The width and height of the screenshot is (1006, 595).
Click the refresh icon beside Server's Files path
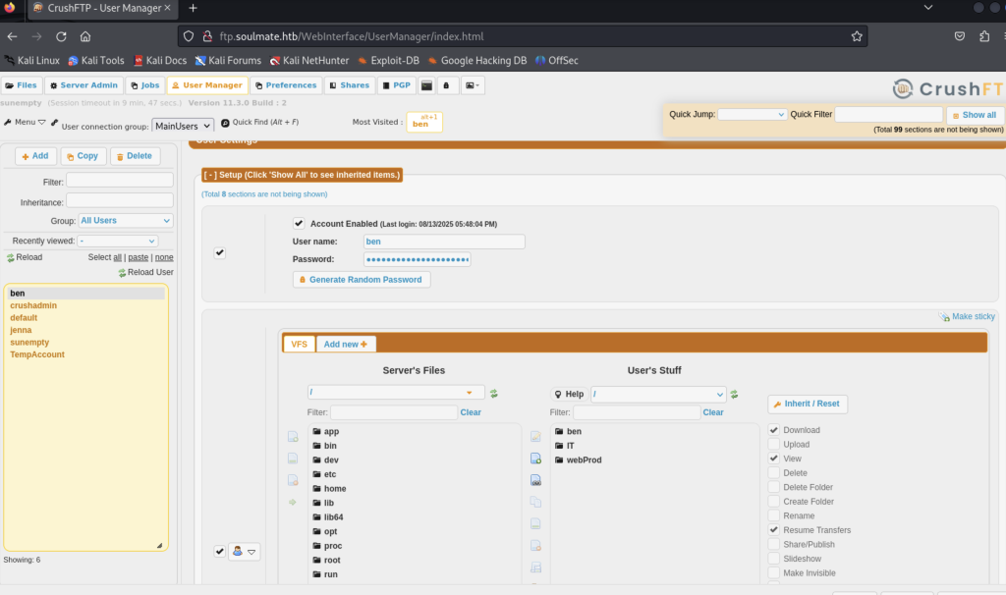click(494, 394)
